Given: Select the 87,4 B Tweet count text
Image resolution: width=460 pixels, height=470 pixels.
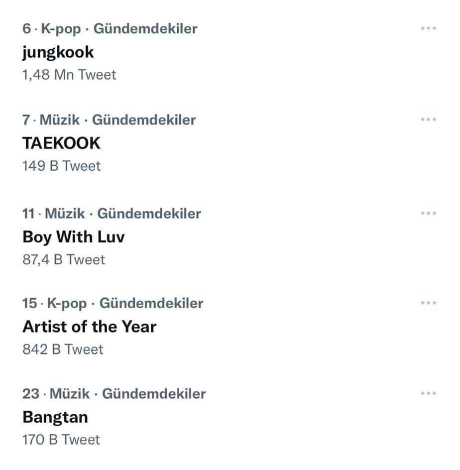Looking at the screenshot, I should [64, 259].
